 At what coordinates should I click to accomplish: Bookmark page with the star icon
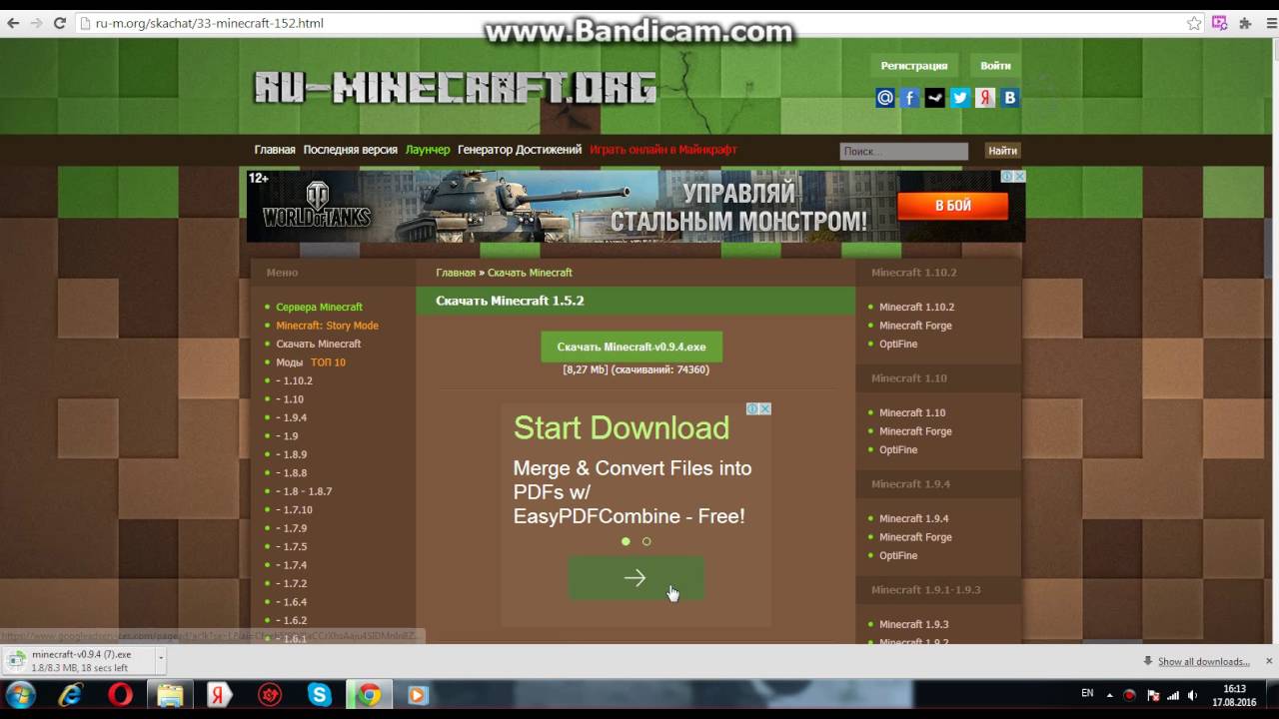1194,23
